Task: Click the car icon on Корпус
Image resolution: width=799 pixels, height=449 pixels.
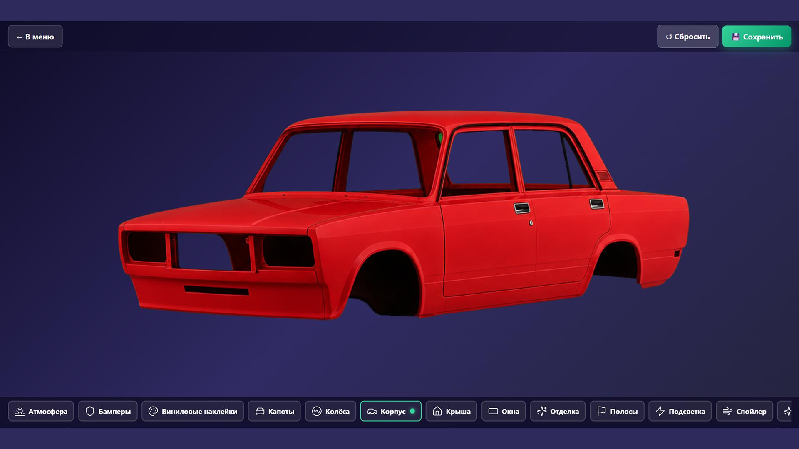Action: (372, 412)
